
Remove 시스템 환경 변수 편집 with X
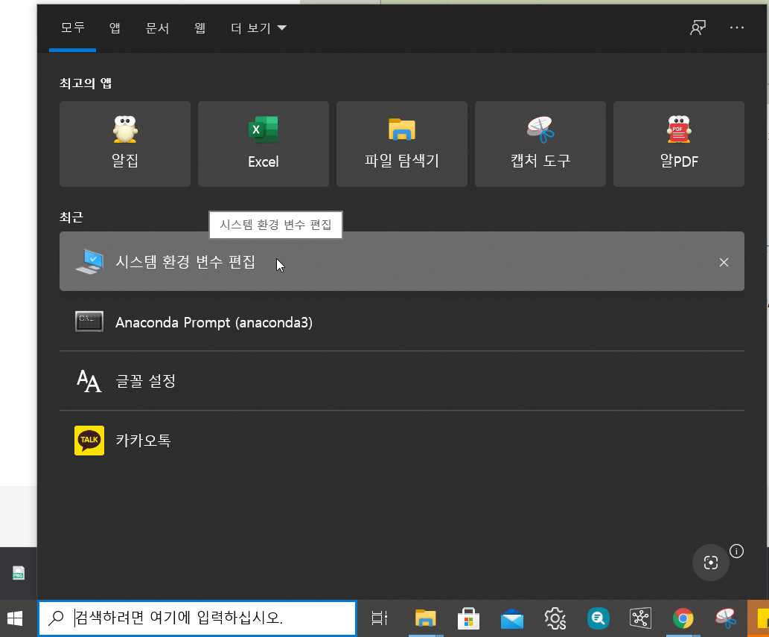[x=724, y=263]
